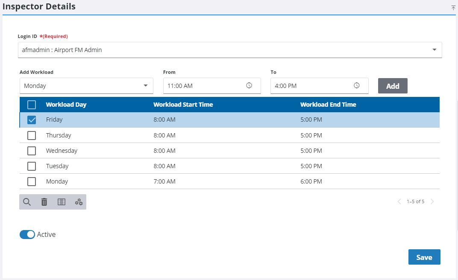Open the From time picker clock icon
458x280 pixels.
pyautogui.click(x=249, y=85)
